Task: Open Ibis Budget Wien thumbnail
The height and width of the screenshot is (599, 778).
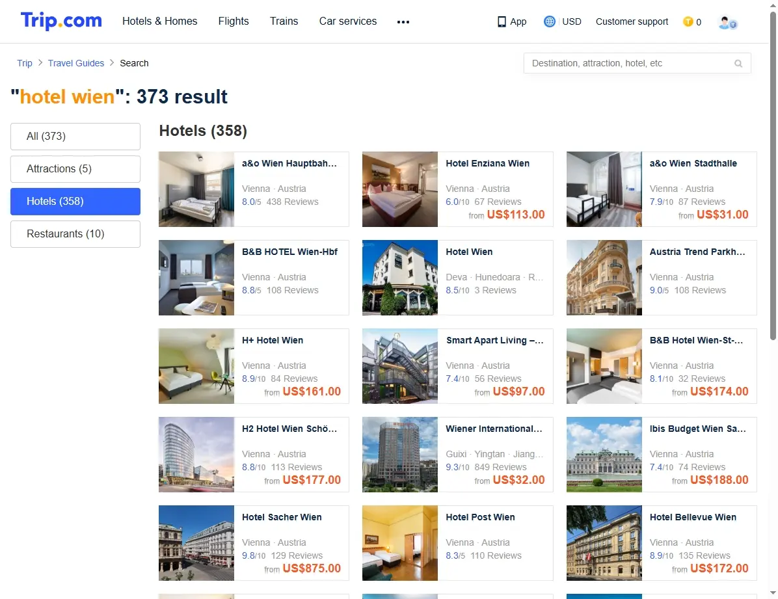Action: (604, 455)
